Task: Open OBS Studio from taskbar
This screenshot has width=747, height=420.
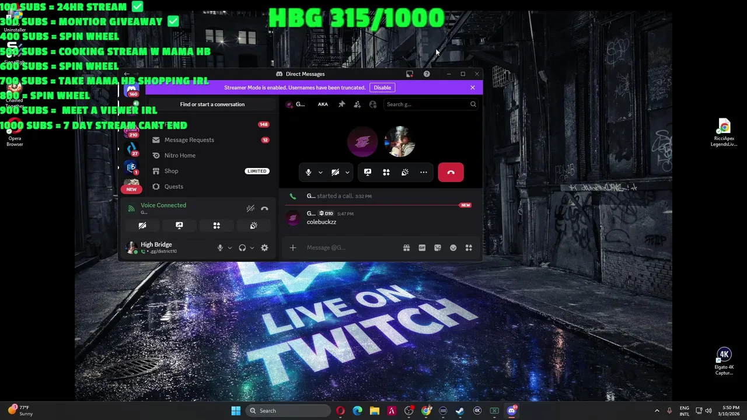Action: pyautogui.click(x=409, y=411)
